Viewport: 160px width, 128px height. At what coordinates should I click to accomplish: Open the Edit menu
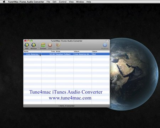pyautogui.click(x=54, y=2)
